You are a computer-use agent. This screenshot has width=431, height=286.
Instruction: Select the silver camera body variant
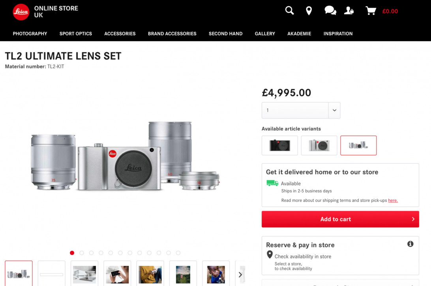(319, 145)
